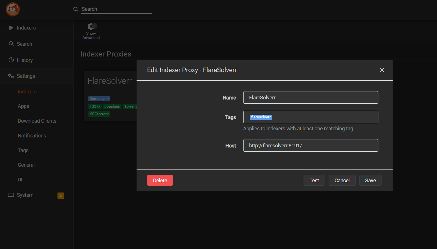
Task: Open Notifications settings page
Action: (x=32, y=136)
